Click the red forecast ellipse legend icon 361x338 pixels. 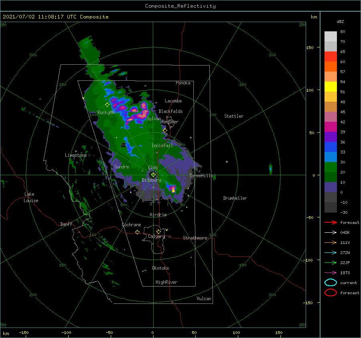coord(331,293)
